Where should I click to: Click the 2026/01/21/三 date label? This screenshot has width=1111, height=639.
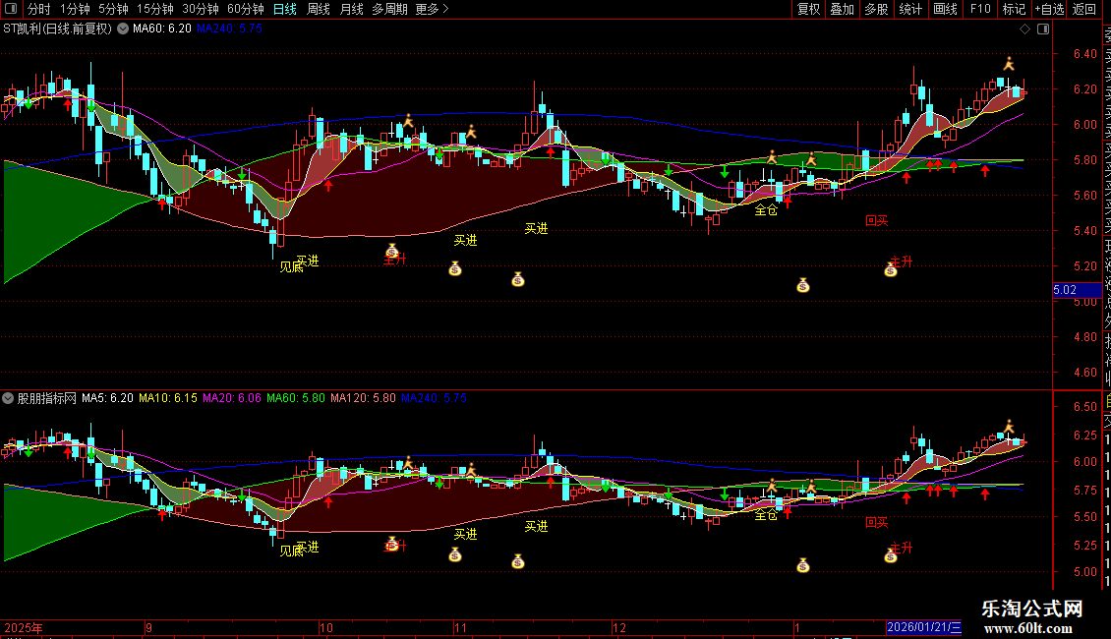coord(924,627)
